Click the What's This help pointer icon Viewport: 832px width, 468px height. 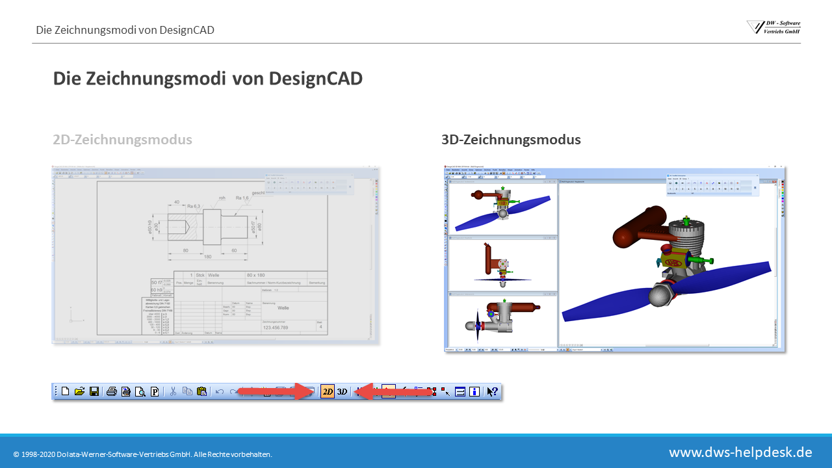tap(493, 391)
